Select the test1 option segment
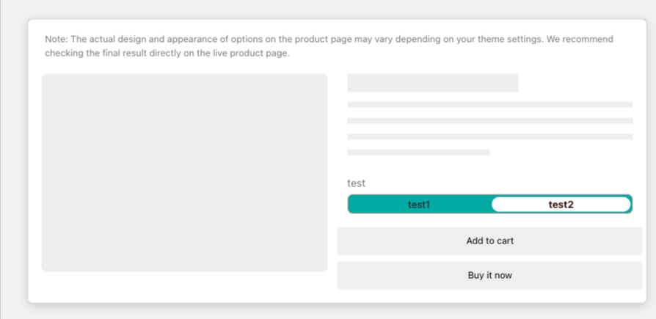This screenshot has height=319, width=656. coord(419,205)
